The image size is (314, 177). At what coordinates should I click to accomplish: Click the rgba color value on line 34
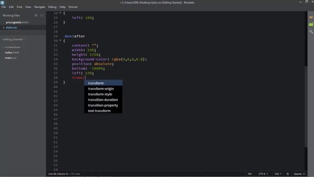tap(129, 59)
